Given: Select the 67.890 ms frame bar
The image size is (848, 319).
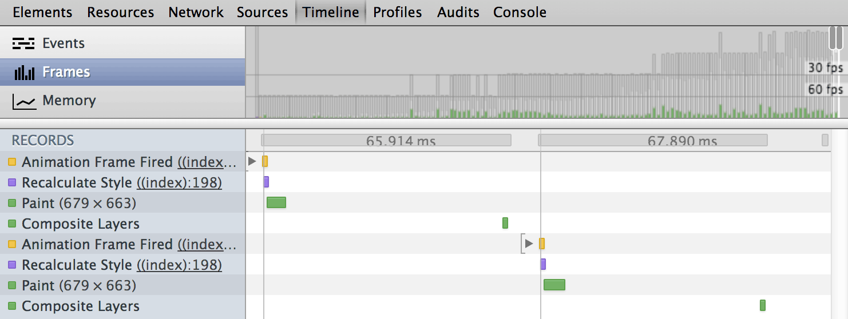Looking at the screenshot, I should [653, 140].
